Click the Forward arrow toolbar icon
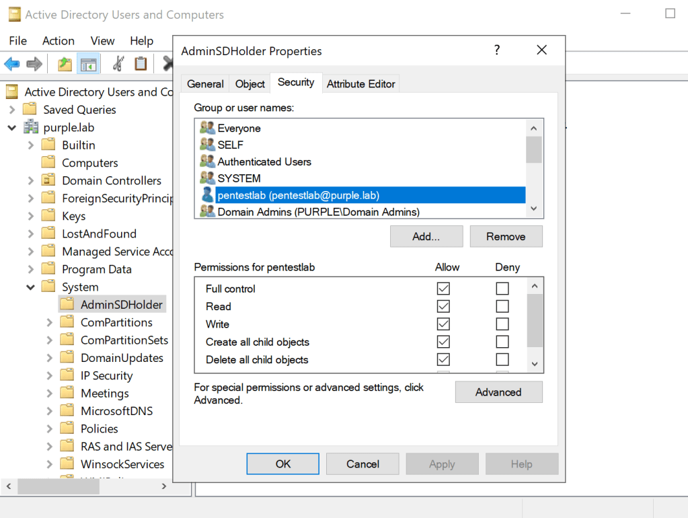 pos(34,64)
